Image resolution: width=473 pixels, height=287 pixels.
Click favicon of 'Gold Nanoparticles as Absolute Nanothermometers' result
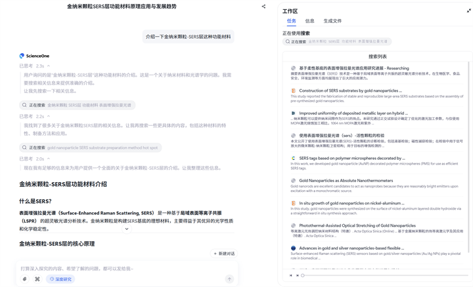tap(293, 180)
